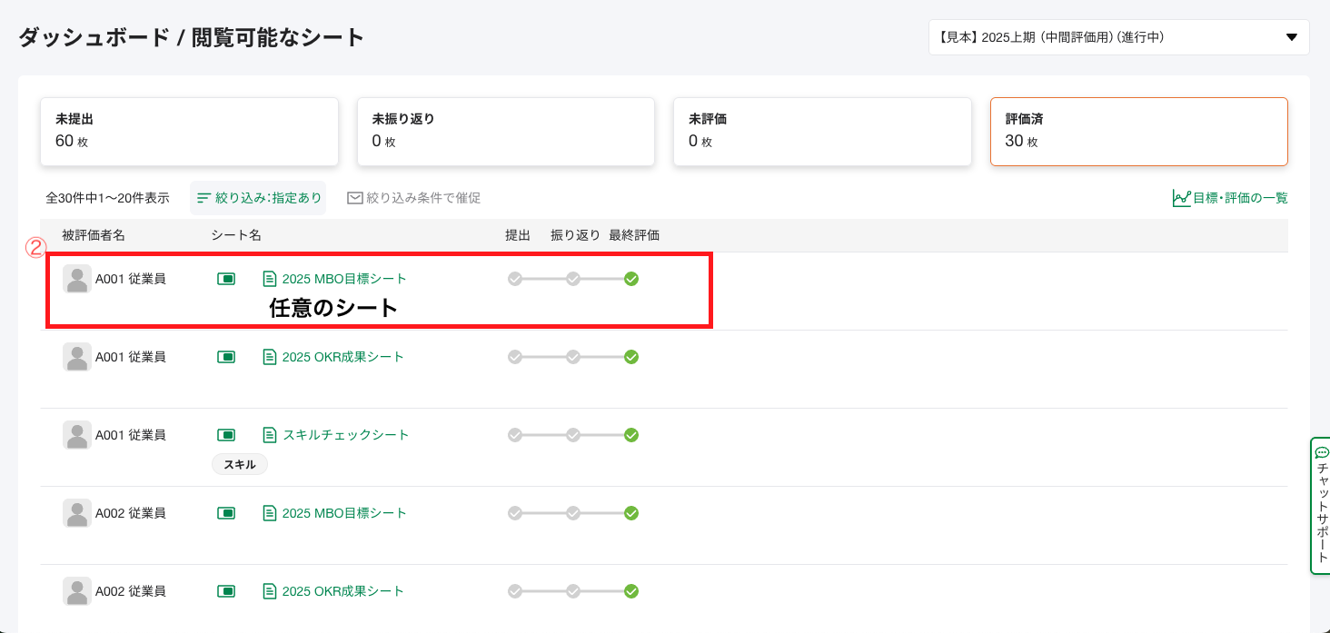Open the 目標・評価の一覧 chart icon
The width and height of the screenshot is (1330, 633).
click(x=1180, y=197)
